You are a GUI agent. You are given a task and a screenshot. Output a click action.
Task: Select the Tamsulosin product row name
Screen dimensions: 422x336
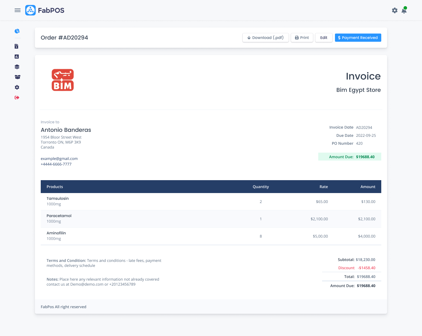(x=58, y=198)
